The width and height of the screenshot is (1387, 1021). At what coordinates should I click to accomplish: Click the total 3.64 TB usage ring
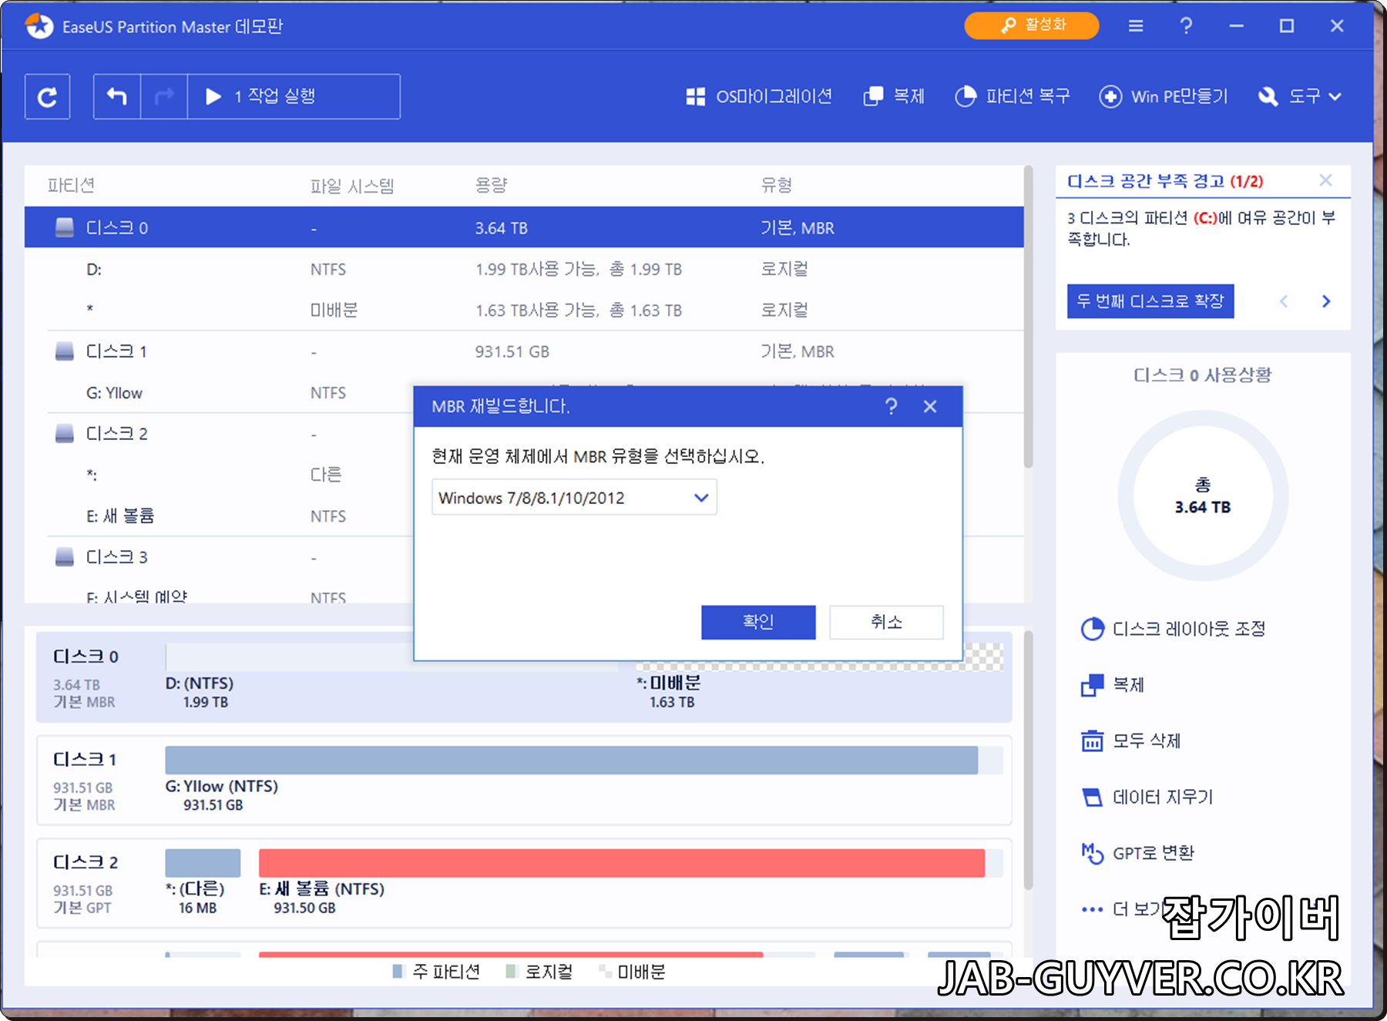[1203, 496]
